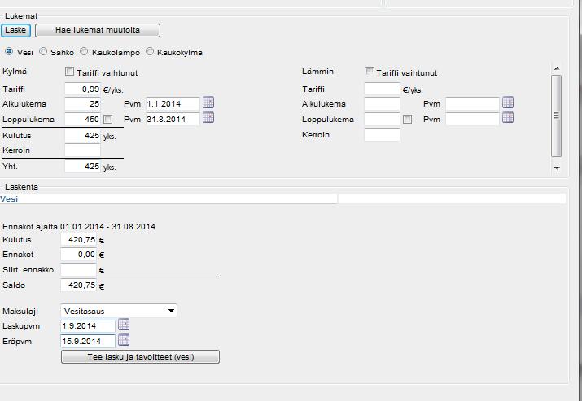The image size is (582, 401).
Task: Click the Saldo field showing 420,75
Action: pyautogui.click(x=78, y=285)
